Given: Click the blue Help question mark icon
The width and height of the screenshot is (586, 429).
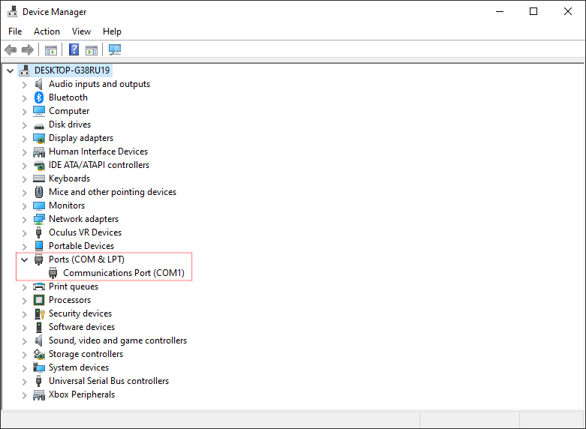Looking at the screenshot, I should click(74, 49).
